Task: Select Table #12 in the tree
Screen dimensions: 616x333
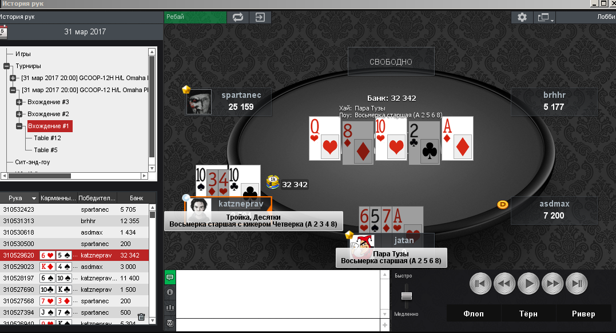Action: coord(47,138)
